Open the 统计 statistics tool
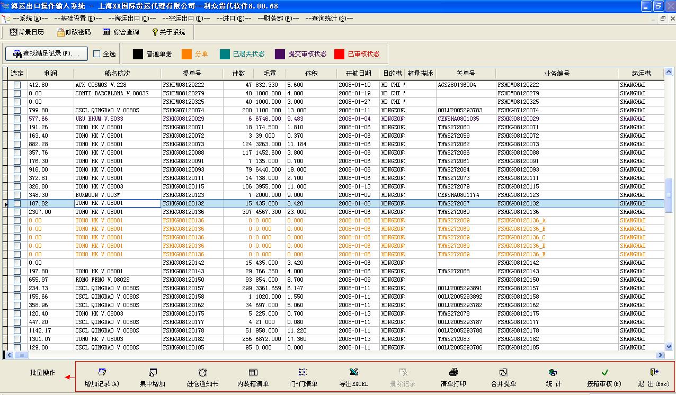 click(x=554, y=378)
